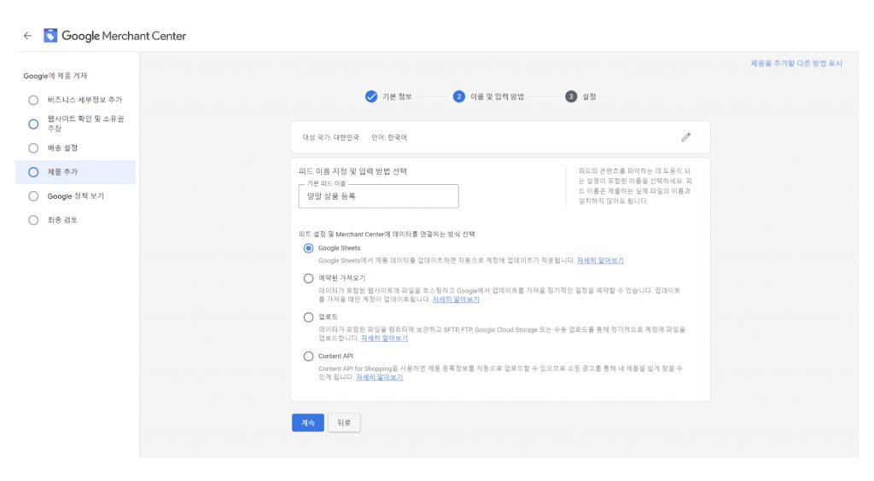Click status circle next to Google 정책 보기

[x=33, y=196]
